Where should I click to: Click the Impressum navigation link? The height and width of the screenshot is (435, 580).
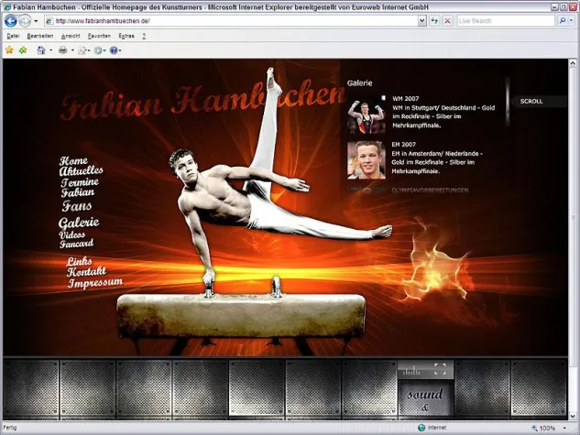pyautogui.click(x=94, y=283)
